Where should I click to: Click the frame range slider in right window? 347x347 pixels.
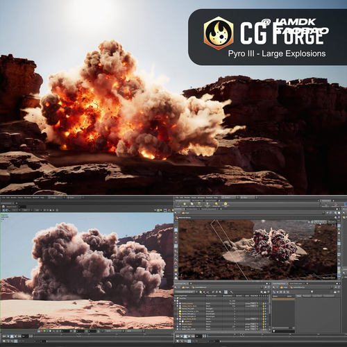pos(283,341)
